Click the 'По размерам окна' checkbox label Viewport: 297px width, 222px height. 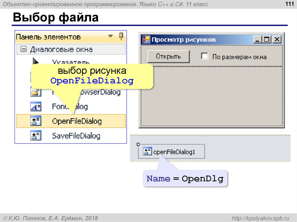[239, 57]
